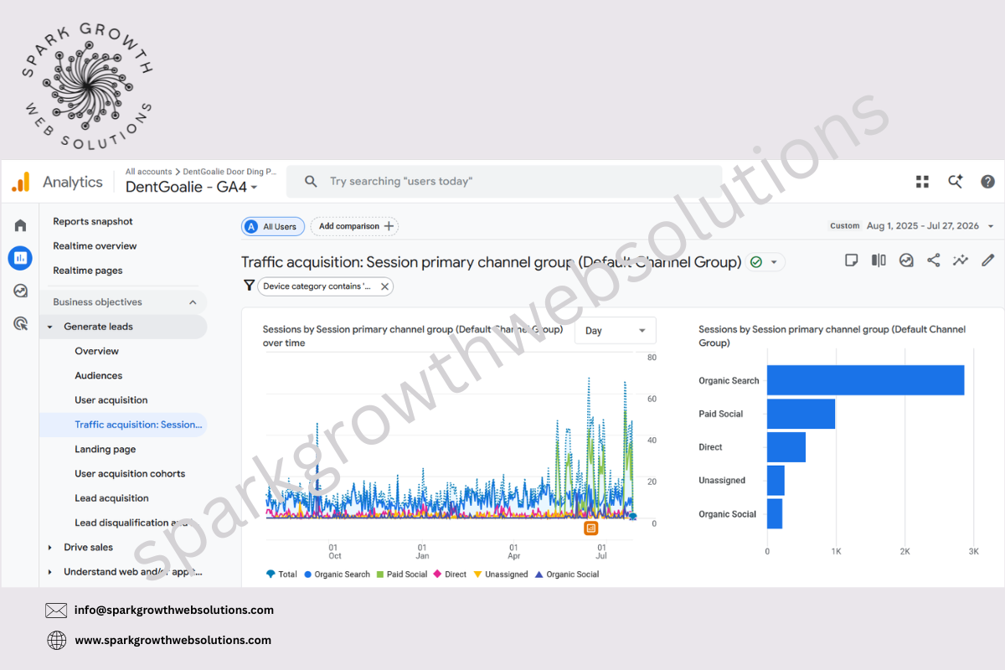Open User acquisition cohorts report
Image resolution: width=1005 pixels, height=670 pixels.
tap(130, 474)
